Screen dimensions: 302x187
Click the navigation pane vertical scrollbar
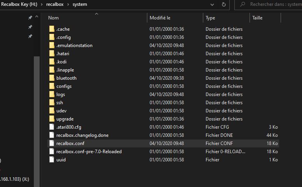click(x=37, y=121)
